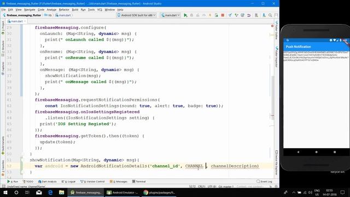Image resolution: width=350 pixels, height=197 pixels.
Task: Click the VCS update project icon
Action: click(230, 15)
